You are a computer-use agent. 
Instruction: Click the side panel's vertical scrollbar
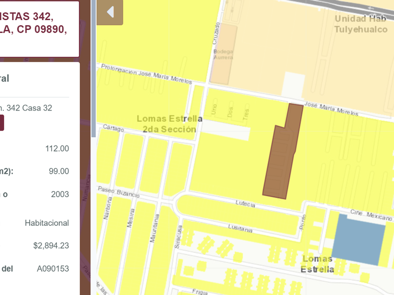tap(93, 70)
